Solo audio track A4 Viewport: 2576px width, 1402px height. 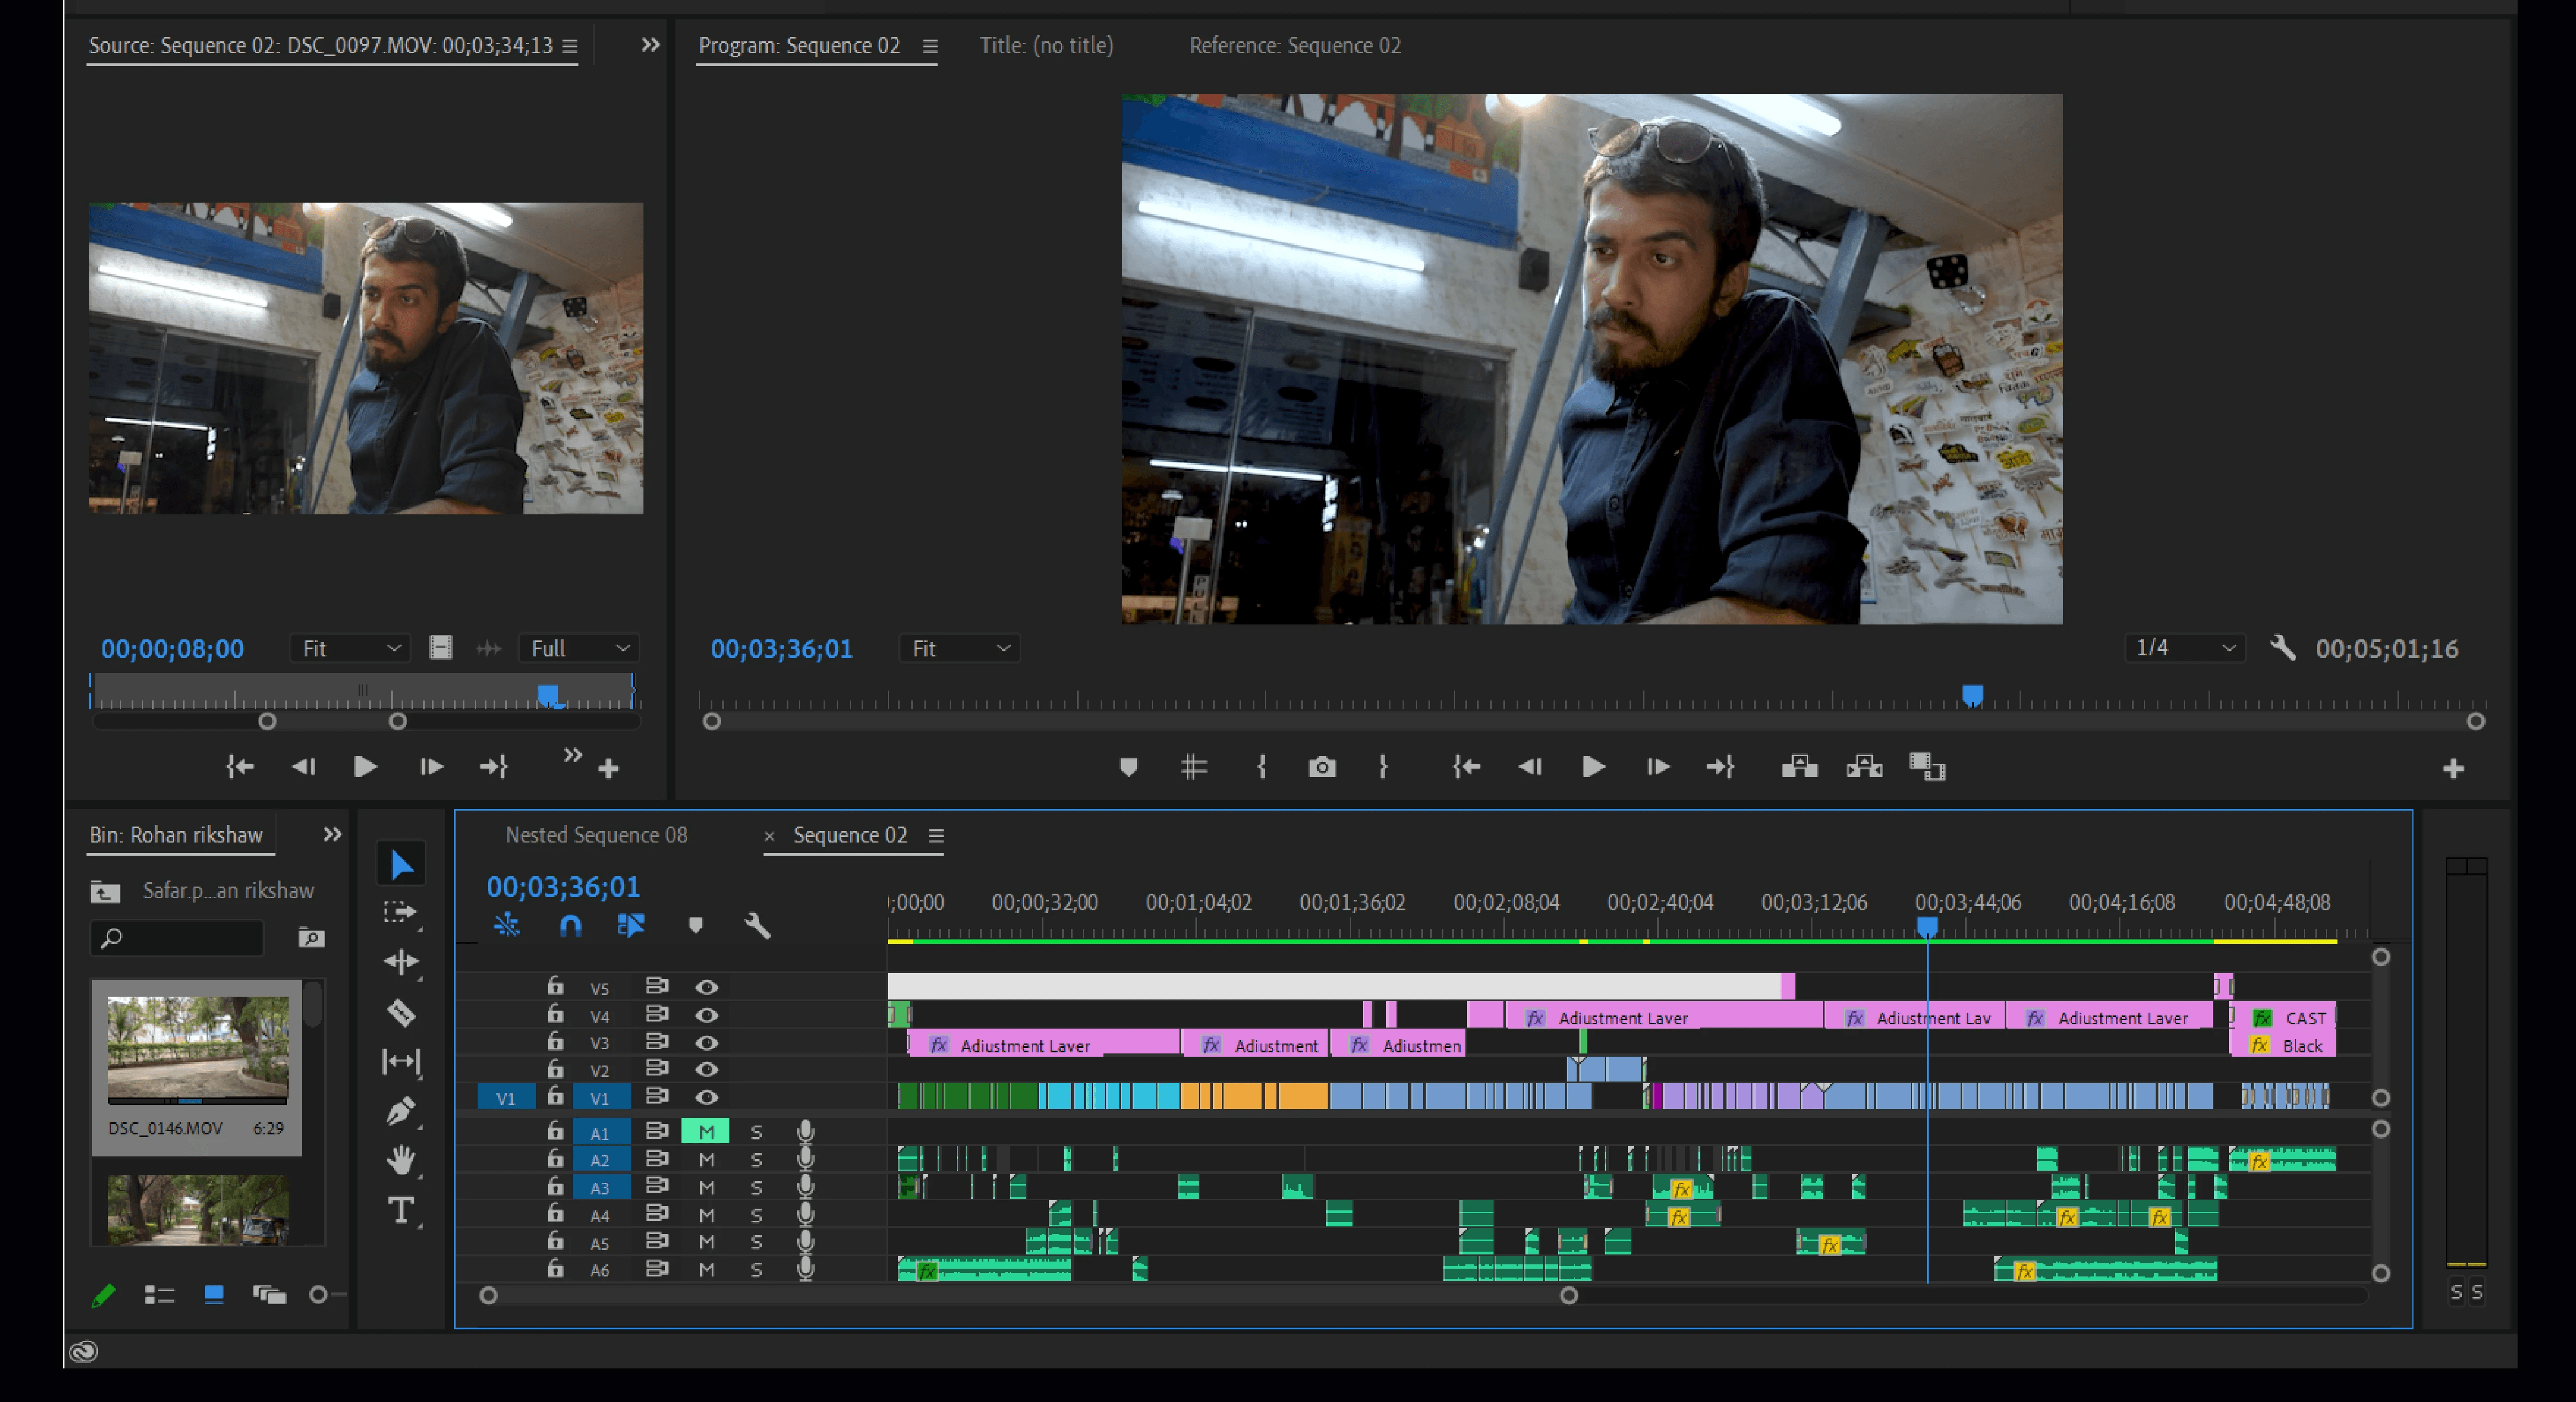[756, 1215]
